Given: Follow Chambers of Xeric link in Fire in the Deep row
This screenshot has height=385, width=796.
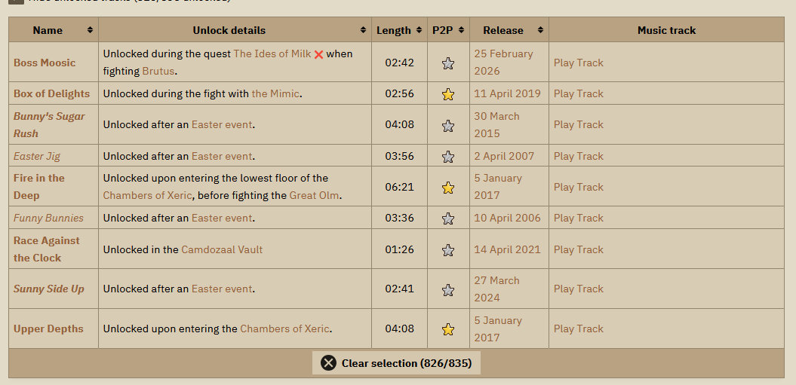Looking at the screenshot, I should point(147,195).
